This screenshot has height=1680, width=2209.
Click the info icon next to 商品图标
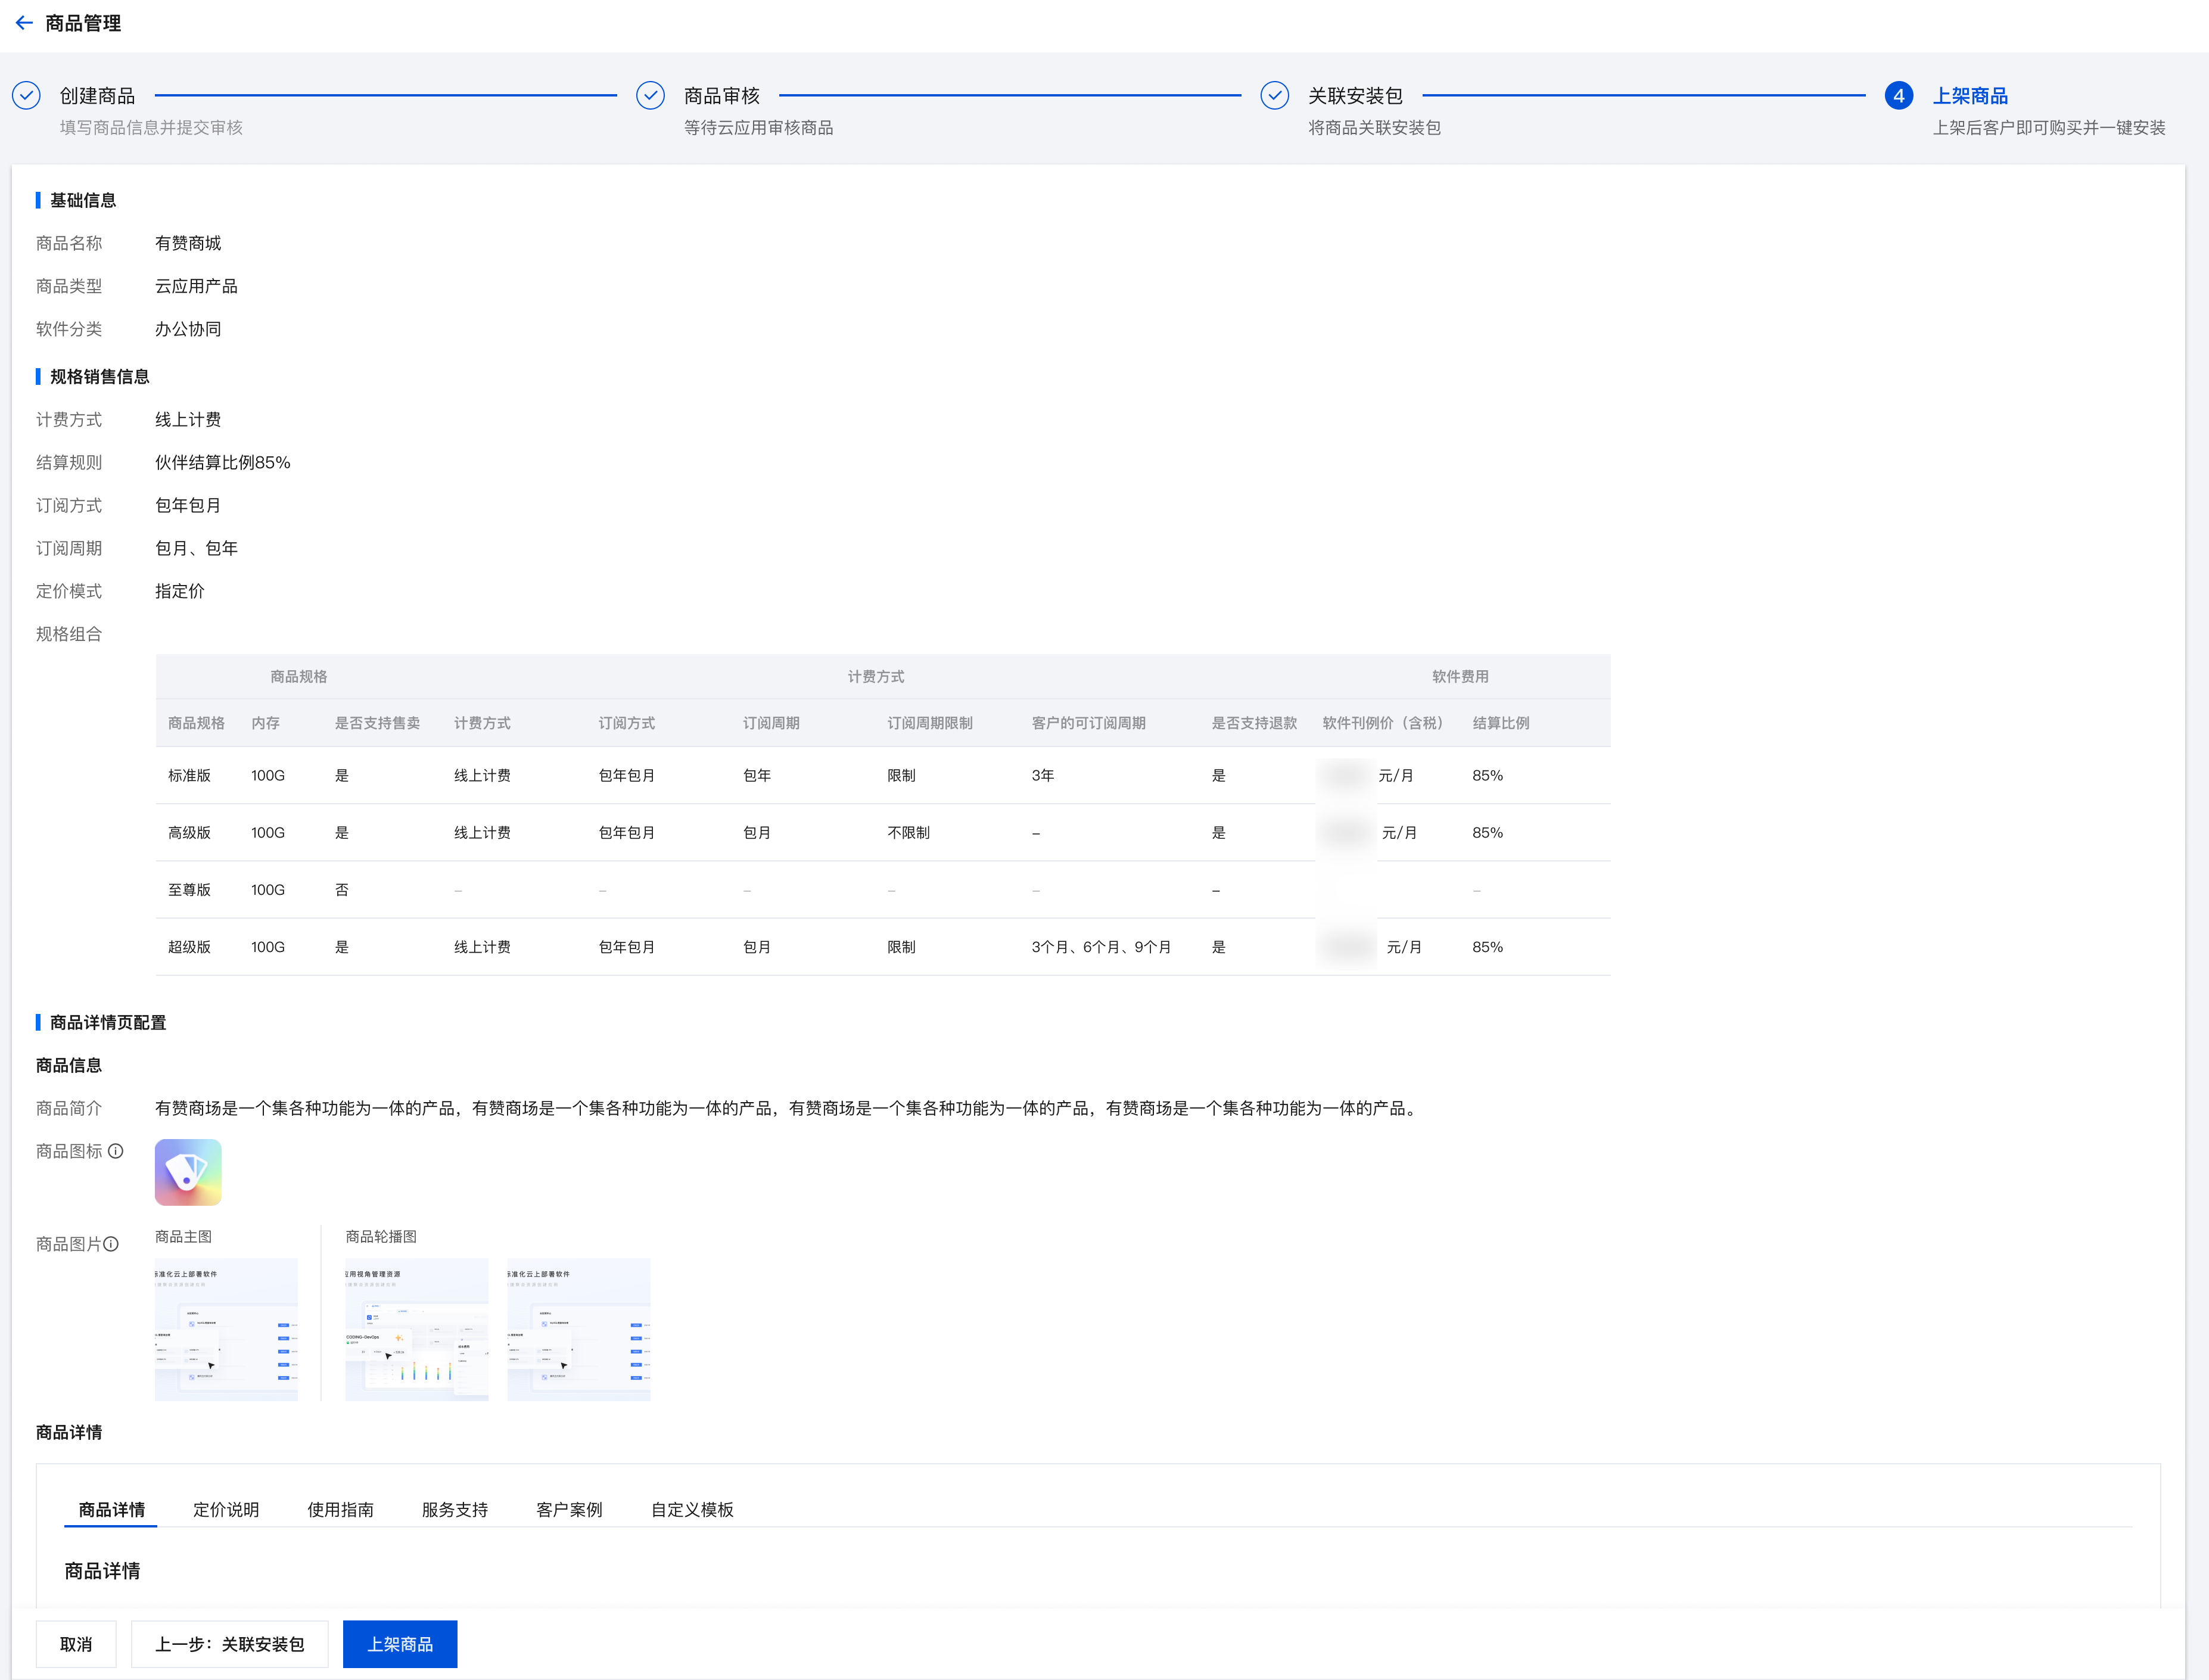[x=116, y=1151]
